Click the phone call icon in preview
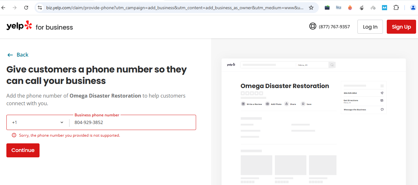418x185 pixels. [x=382, y=93]
